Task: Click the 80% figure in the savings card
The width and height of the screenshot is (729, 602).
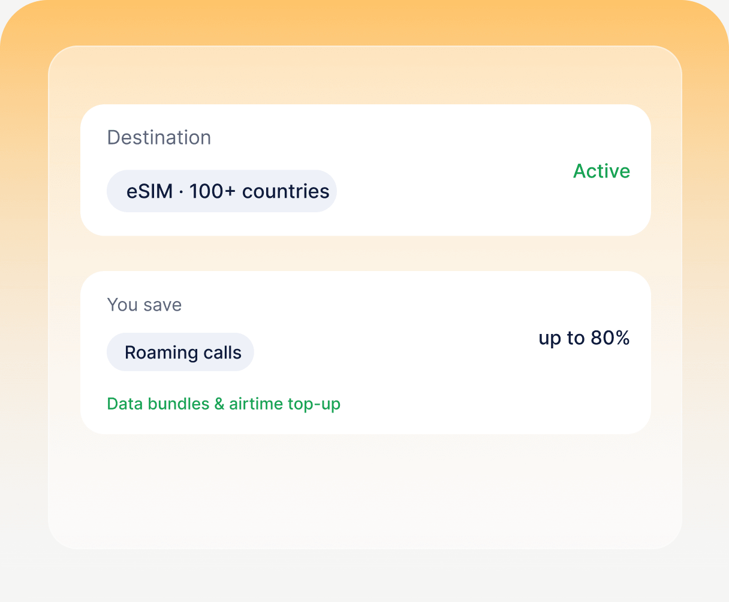Action: click(610, 338)
